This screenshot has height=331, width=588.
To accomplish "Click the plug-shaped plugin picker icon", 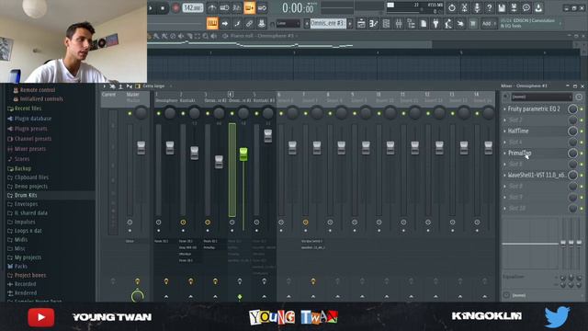I will [x=435, y=24].
